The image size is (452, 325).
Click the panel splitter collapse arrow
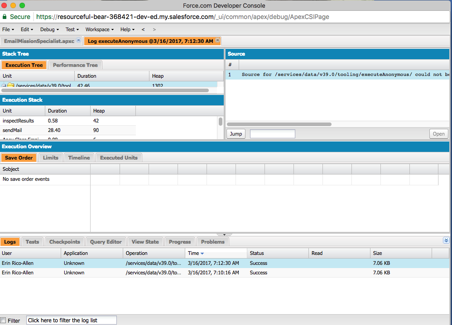coord(224,235)
